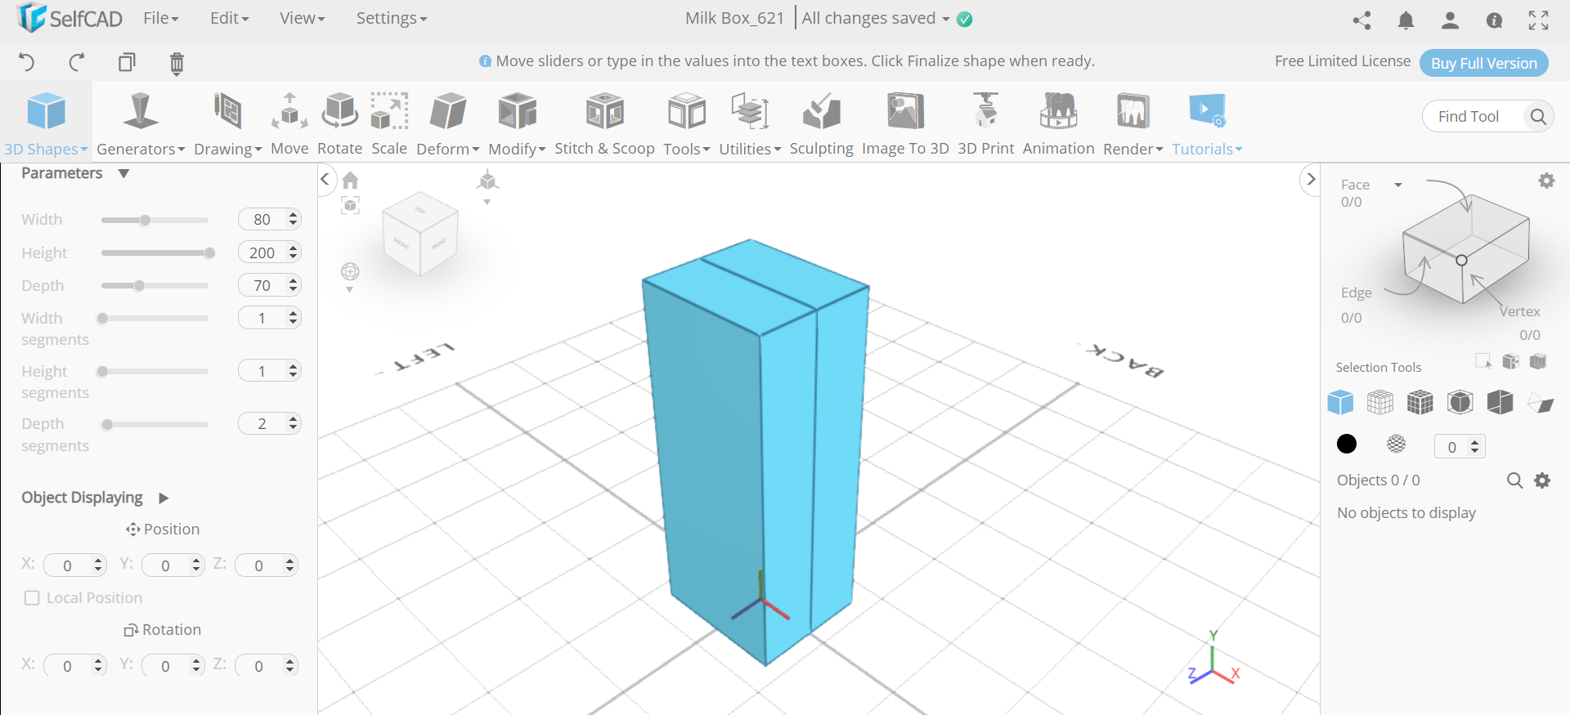This screenshot has width=1570, height=715.
Task: Toggle black color selection circle
Action: 1347,444
